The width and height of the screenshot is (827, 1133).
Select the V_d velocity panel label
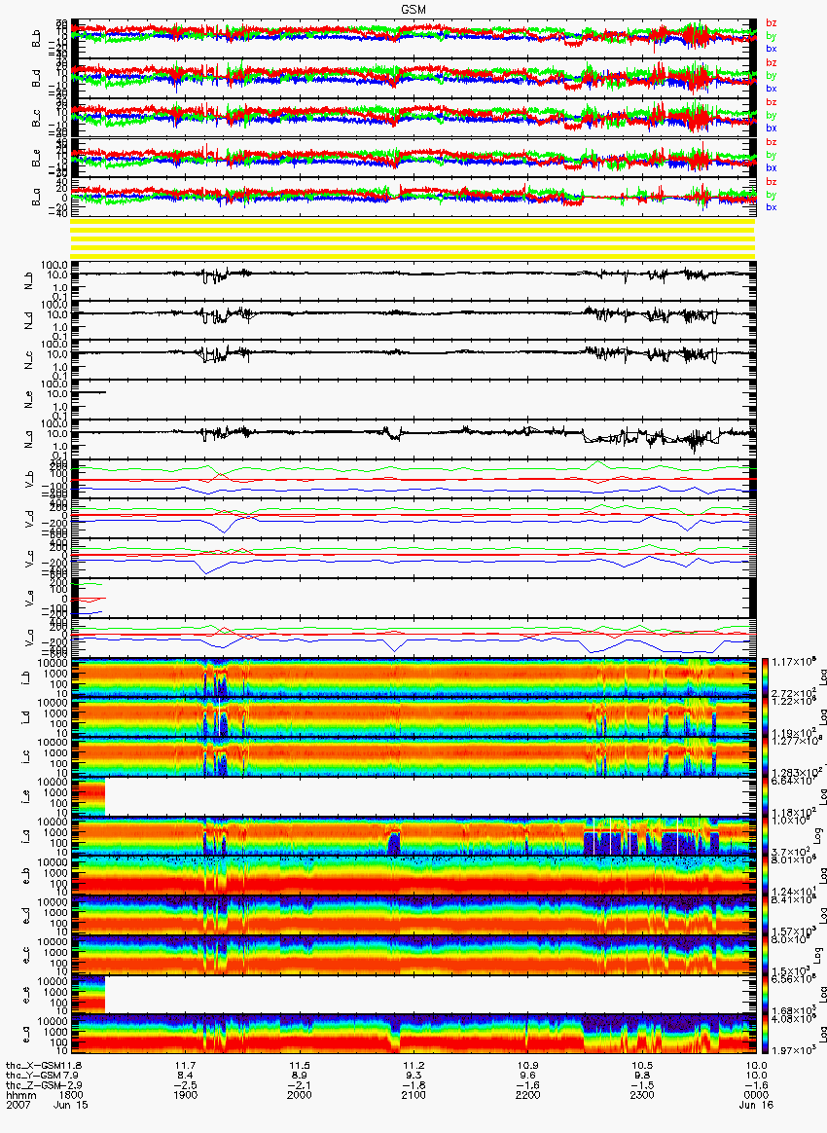[x=29, y=518]
